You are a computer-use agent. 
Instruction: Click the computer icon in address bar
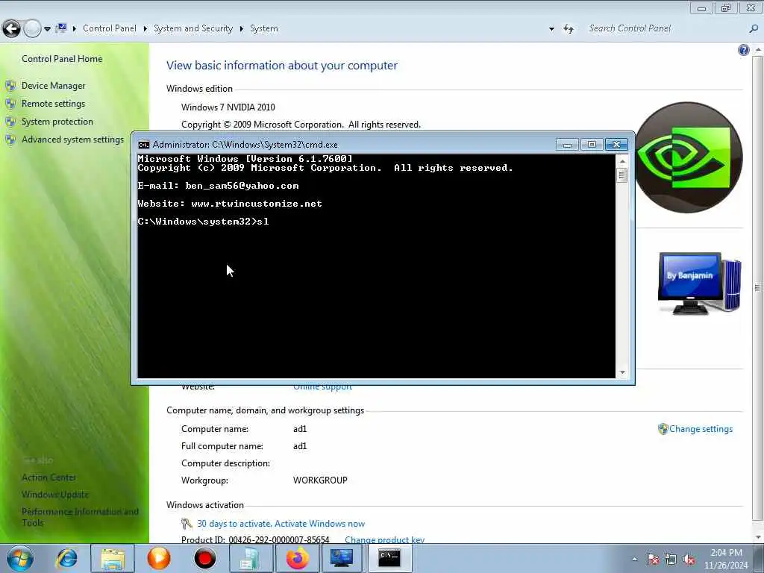61,28
